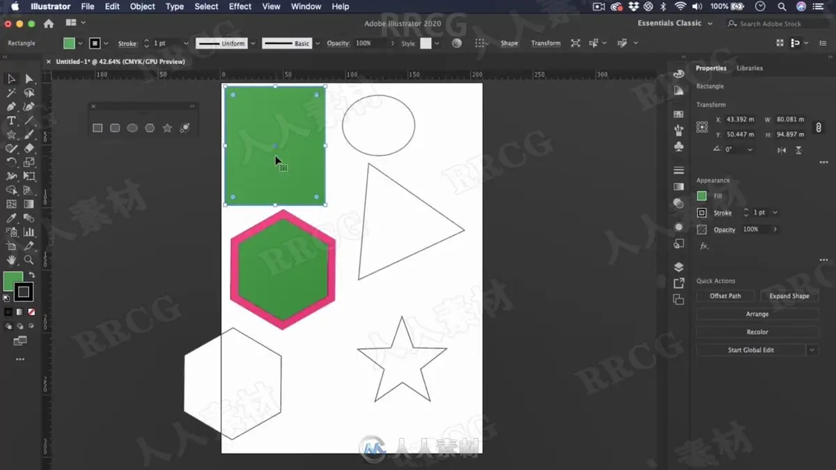
Task: Select the Scale tool
Action: (x=29, y=162)
